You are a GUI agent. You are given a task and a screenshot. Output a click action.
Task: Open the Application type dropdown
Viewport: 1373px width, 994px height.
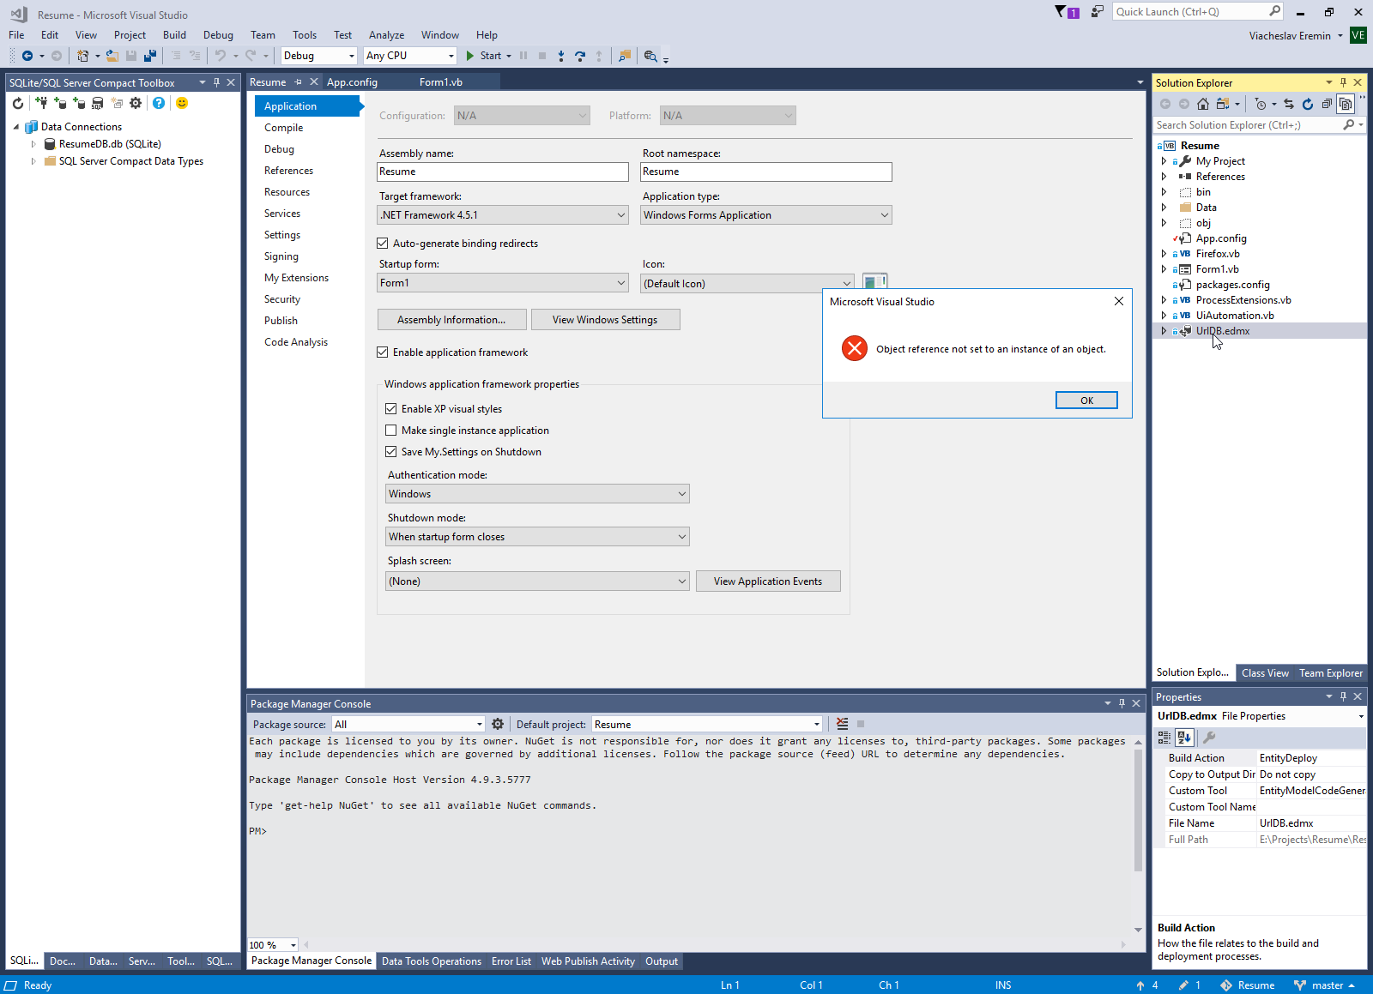(x=767, y=215)
